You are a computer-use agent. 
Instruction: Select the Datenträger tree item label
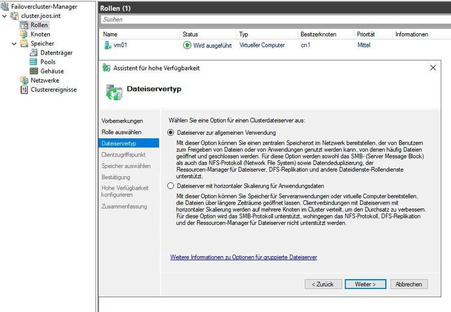point(56,52)
